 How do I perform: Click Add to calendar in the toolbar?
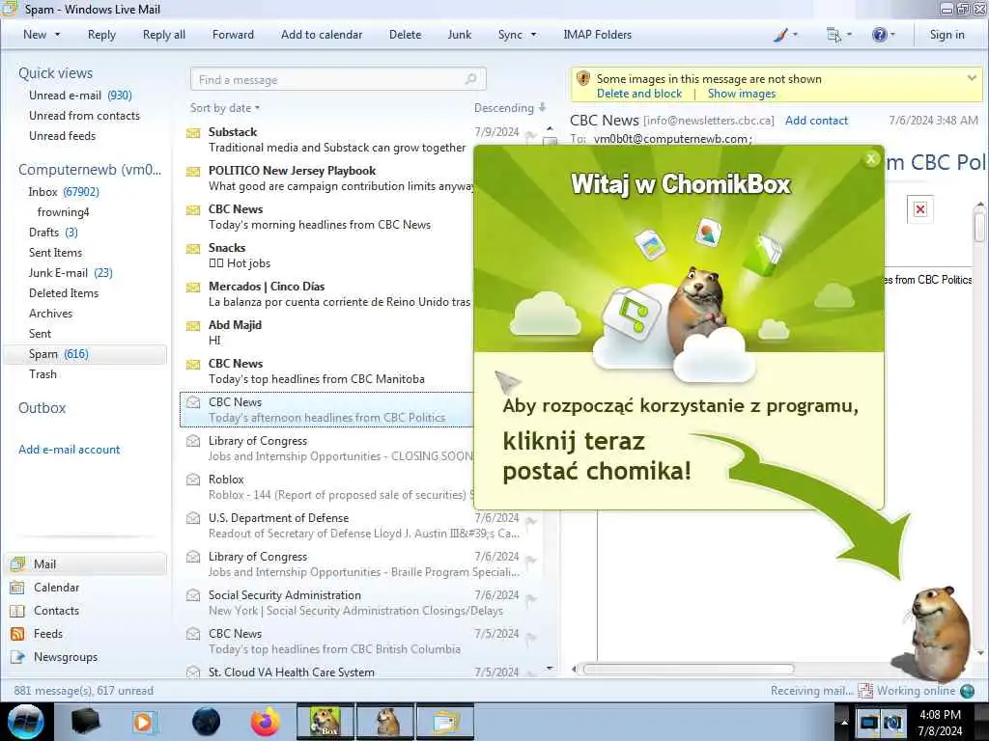pos(322,35)
